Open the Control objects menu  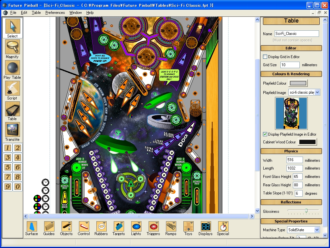(84, 228)
